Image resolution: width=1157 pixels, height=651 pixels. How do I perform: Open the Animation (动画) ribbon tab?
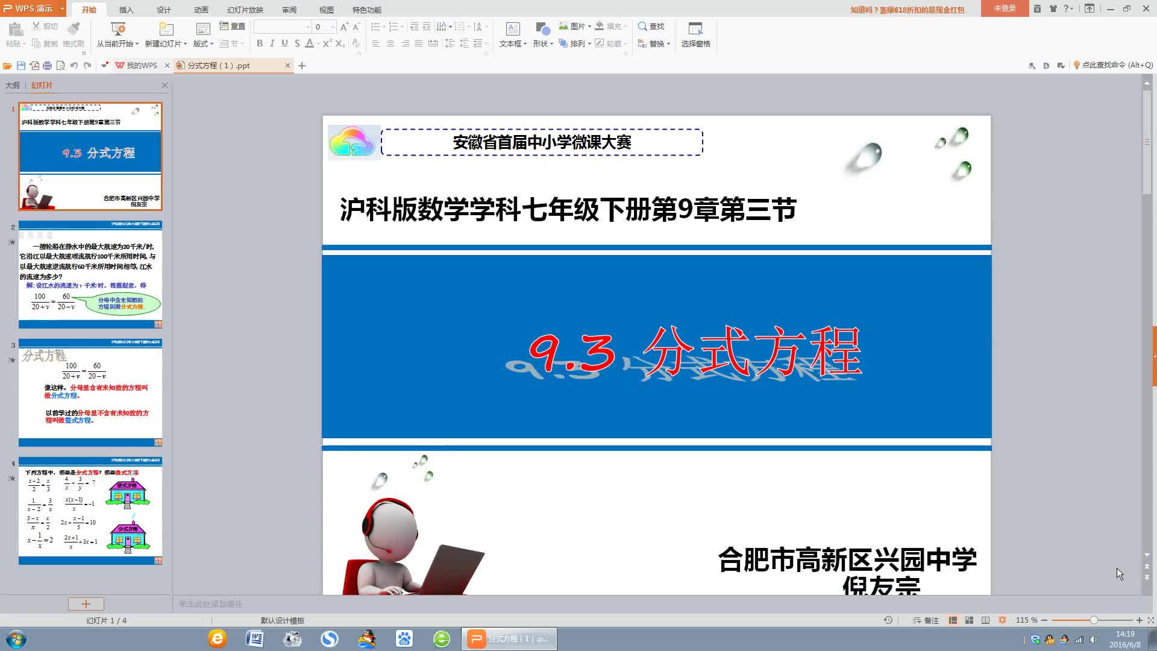pyautogui.click(x=201, y=10)
